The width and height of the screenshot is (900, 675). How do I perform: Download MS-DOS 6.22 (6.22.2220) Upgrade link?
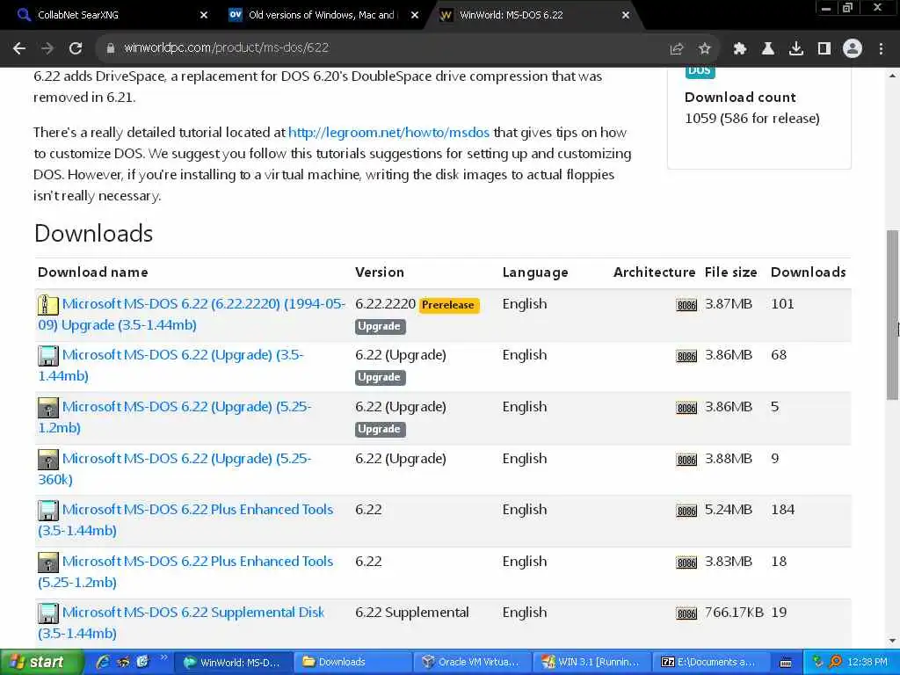click(192, 314)
